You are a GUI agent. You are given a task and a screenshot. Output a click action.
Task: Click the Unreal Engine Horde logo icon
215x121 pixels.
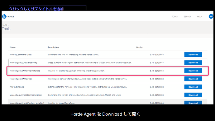click(4, 17)
